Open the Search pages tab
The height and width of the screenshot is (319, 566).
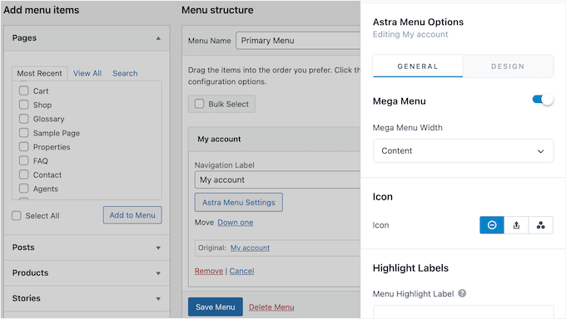tap(125, 73)
